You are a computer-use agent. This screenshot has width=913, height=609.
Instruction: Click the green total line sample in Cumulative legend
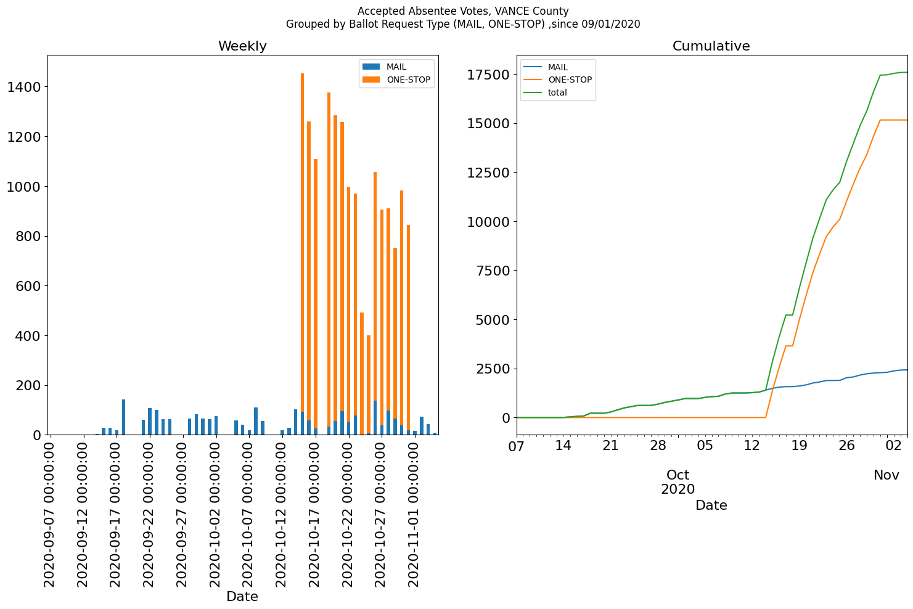(x=533, y=92)
